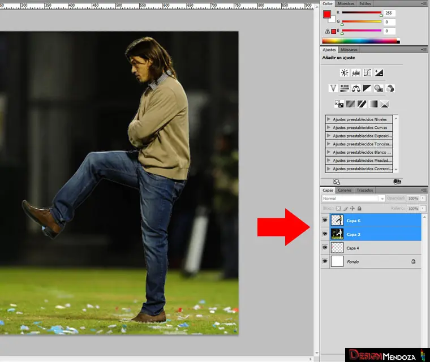The image size is (430, 362).
Task: Add a Brightness/Contrast adjustment
Action: click(x=345, y=73)
